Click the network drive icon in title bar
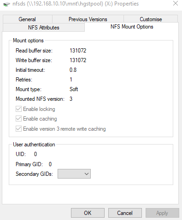Viewport: 182px width, 220px height. pyautogui.click(x=6, y=4)
